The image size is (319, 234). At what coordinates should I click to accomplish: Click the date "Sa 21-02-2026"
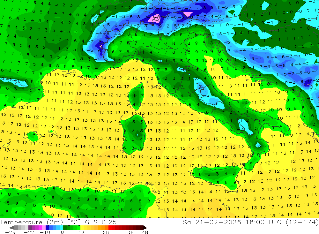pyautogui.click(x=212, y=222)
